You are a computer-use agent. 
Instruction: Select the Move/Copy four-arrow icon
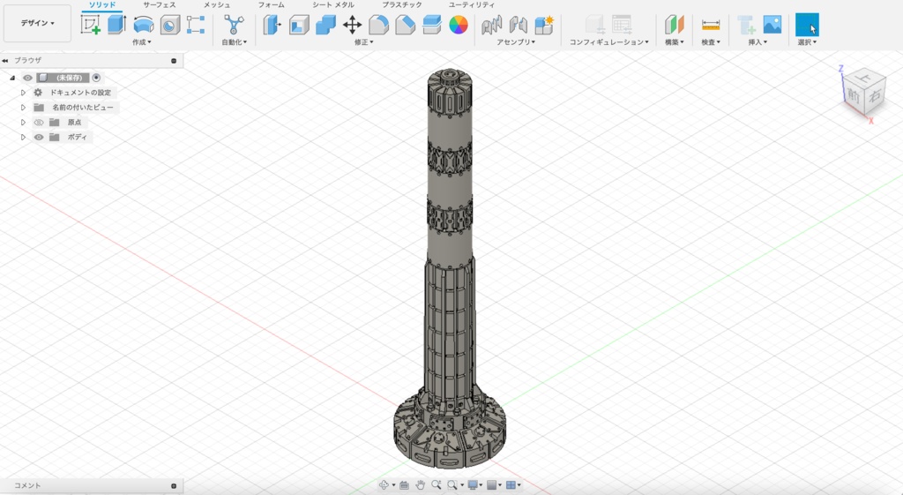(x=352, y=25)
